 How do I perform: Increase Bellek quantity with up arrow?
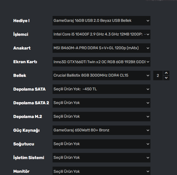[x=166, y=73]
